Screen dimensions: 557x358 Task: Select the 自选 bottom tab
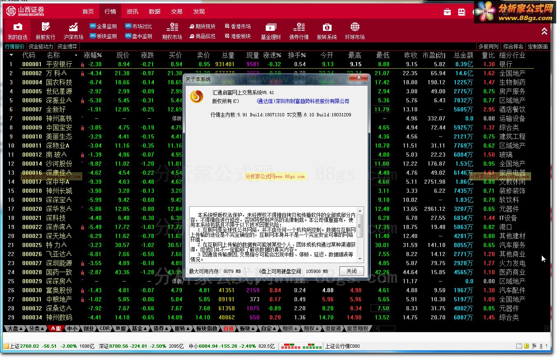pos(229,328)
